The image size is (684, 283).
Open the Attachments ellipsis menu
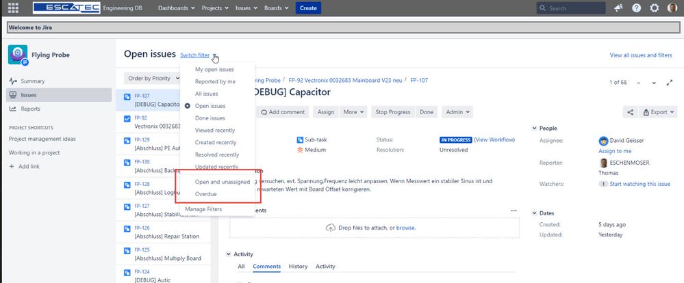[x=514, y=211]
